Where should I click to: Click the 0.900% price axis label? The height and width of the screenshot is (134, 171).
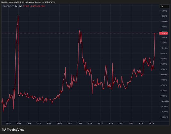[164, 53]
